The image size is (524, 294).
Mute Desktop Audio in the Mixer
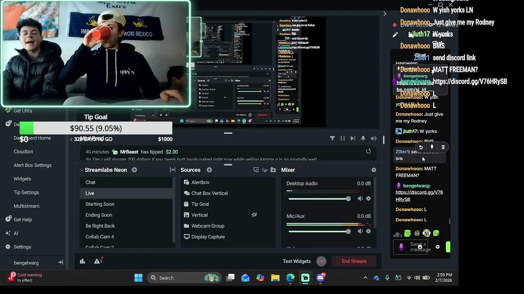point(360,198)
